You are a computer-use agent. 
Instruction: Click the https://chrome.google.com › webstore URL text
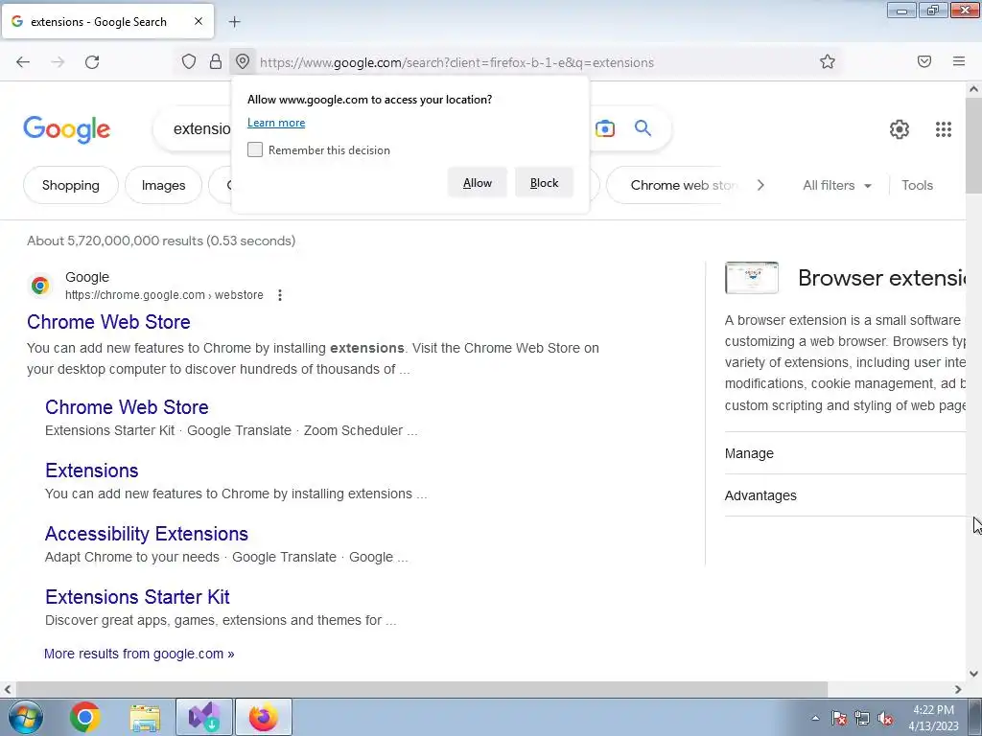(x=164, y=295)
